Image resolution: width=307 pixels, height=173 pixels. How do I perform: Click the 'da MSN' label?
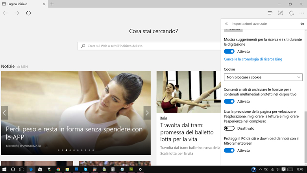(22, 67)
